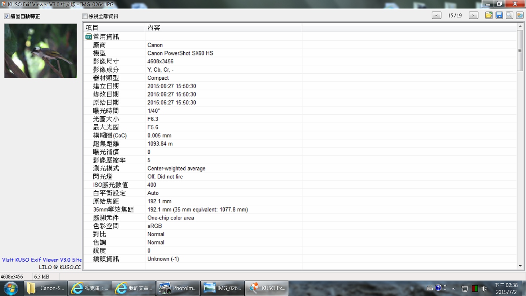Click the network tray icon
This screenshot has height=296, width=526.
[x=465, y=289]
